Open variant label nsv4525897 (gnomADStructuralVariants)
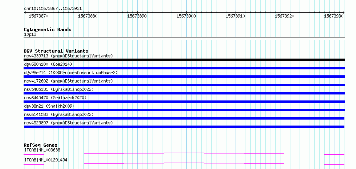356x169 pixels. [68, 123]
